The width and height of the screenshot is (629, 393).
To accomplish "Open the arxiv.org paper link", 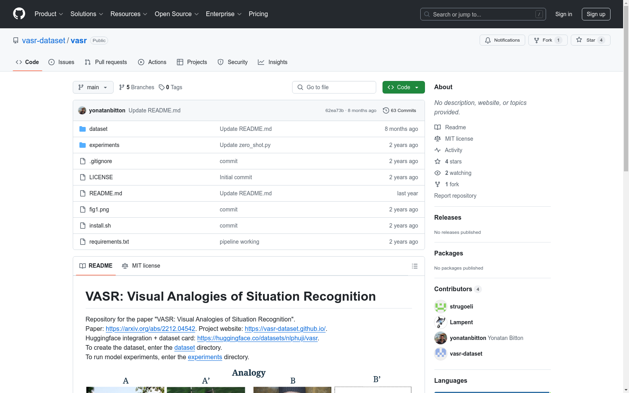I will click(x=151, y=329).
